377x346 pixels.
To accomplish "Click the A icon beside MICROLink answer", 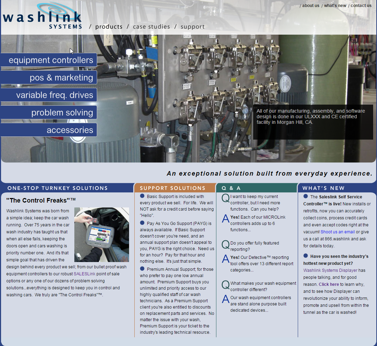I will coord(225,218).
